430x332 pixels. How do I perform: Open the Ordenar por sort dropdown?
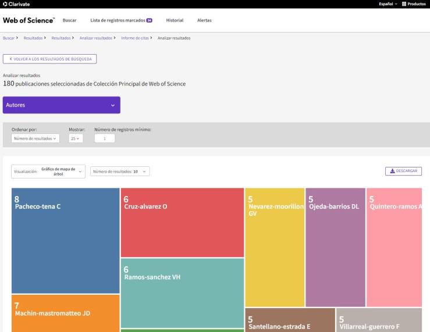click(x=35, y=138)
